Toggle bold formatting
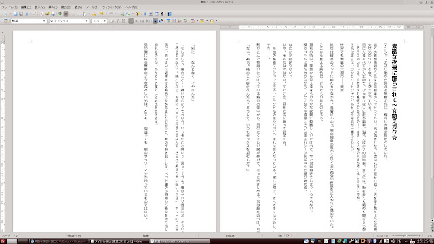This screenshot has width=434, height=244. pos(112,21)
